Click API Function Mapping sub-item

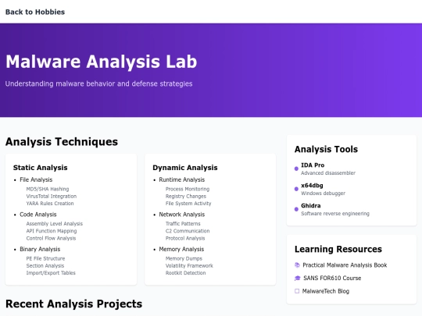[x=52, y=231]
